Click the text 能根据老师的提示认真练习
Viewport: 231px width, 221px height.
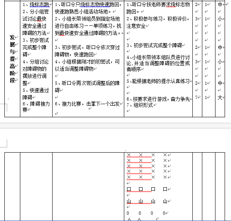pos(161,81)
